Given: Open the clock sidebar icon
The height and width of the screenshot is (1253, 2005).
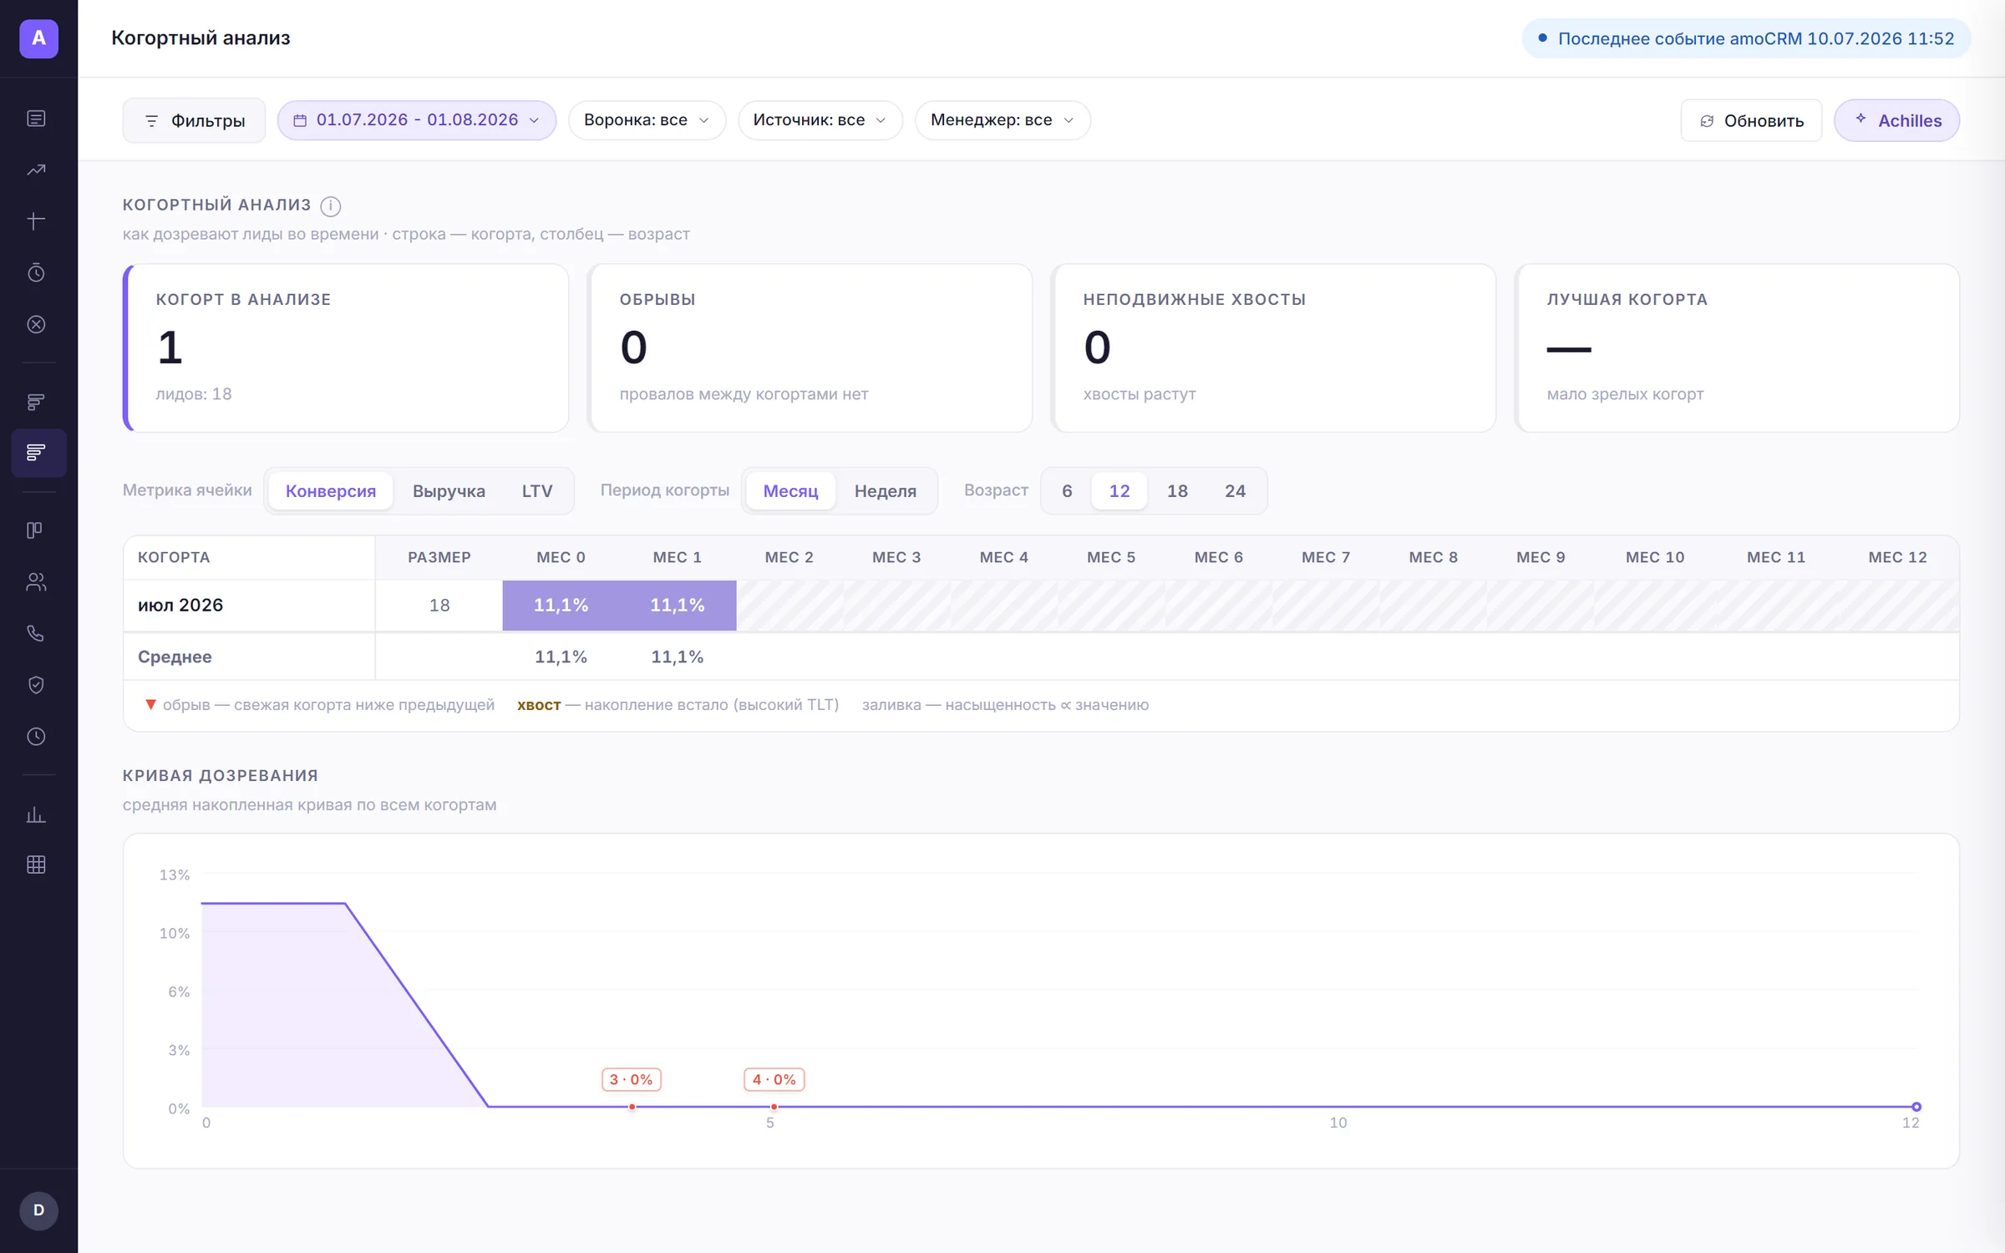Looking at the screenshot, I should (x=36, y=737).
